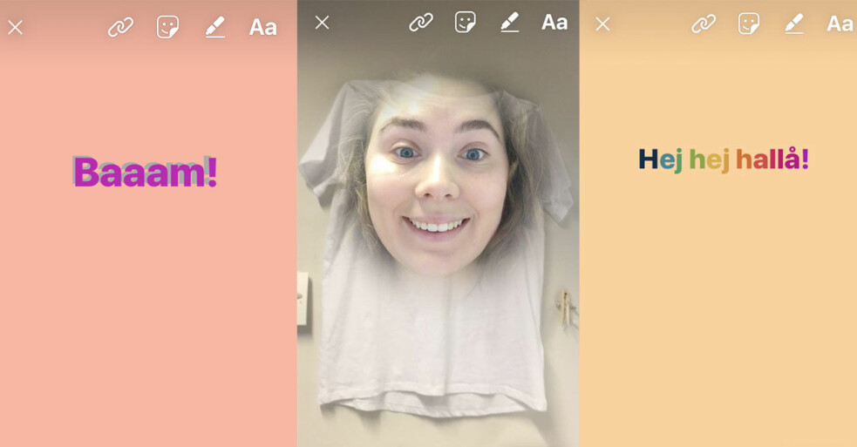Viewport: 857px width, 447px height.
Task: Add a link in the selfie photo panel
Action: 421,23
